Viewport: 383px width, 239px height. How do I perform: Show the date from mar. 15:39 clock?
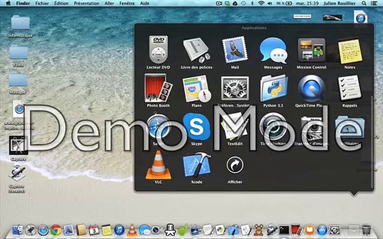click(307, 3)
